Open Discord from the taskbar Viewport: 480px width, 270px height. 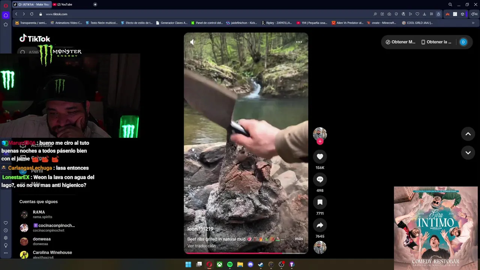tap(250, 264)
